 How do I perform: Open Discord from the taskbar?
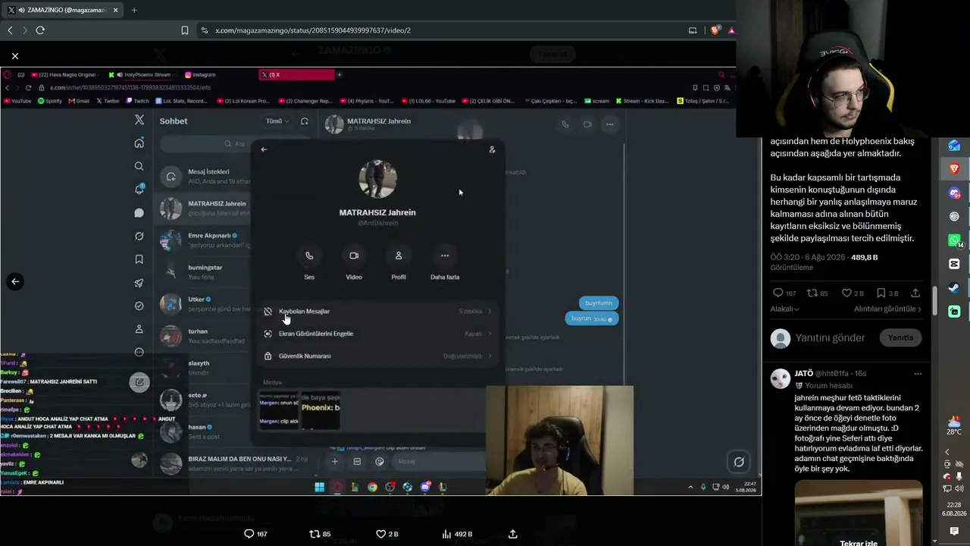click(x=954, y=193)
